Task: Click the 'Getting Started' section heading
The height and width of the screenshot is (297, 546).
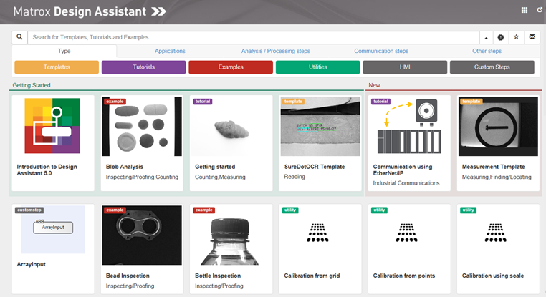Action: point(32,85)
